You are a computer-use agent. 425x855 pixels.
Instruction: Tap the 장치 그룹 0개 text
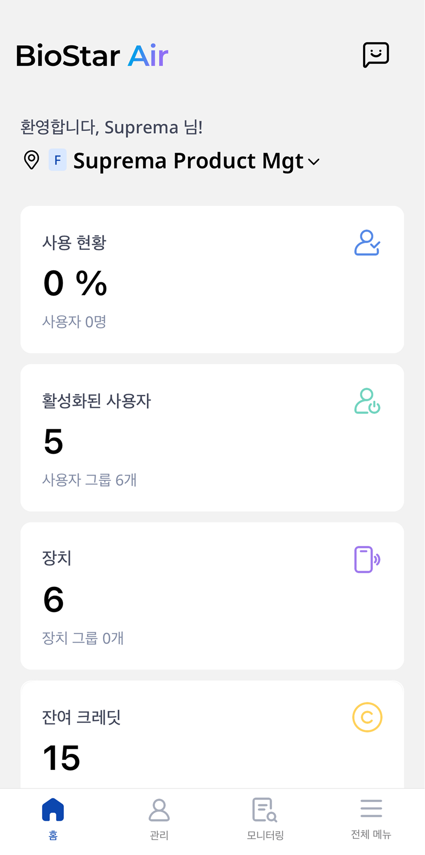click(x=83, y=638)
